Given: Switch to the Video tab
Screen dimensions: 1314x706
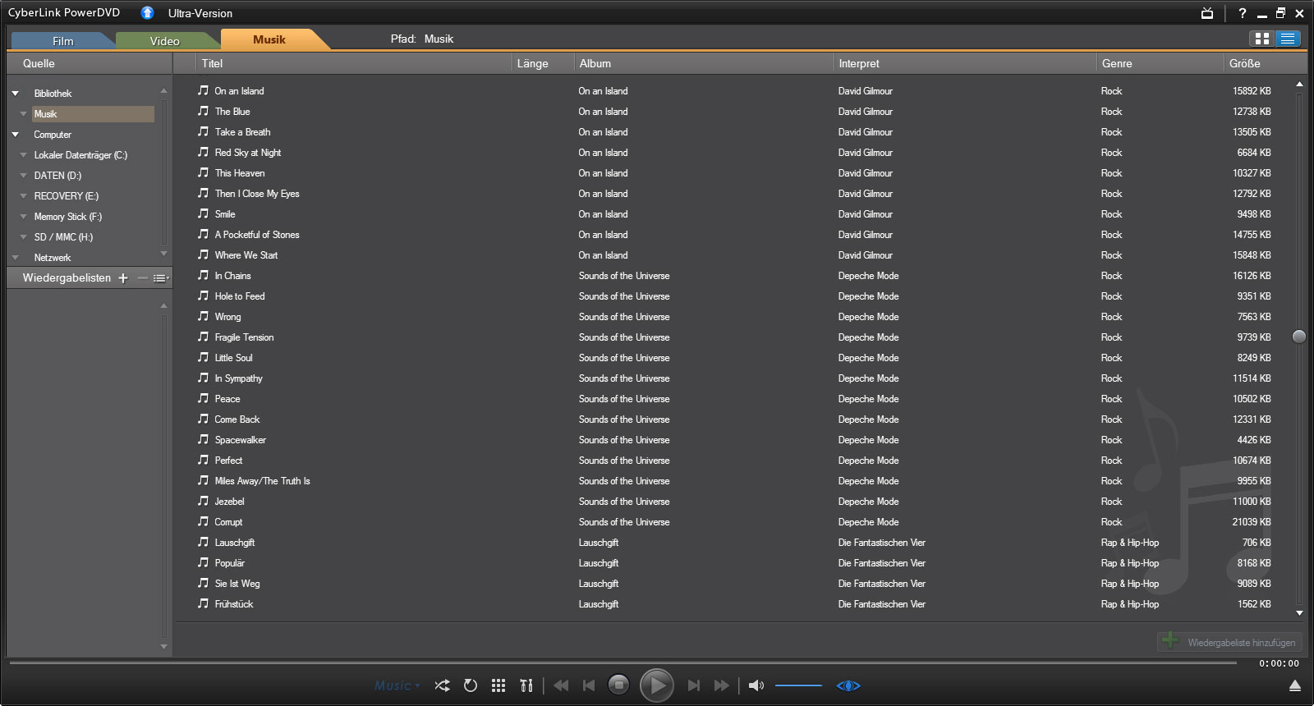Looking at the screenshot, I should tap(165, 41).
